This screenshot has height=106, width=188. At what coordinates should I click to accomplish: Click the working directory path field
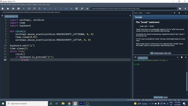coord(133,9)
